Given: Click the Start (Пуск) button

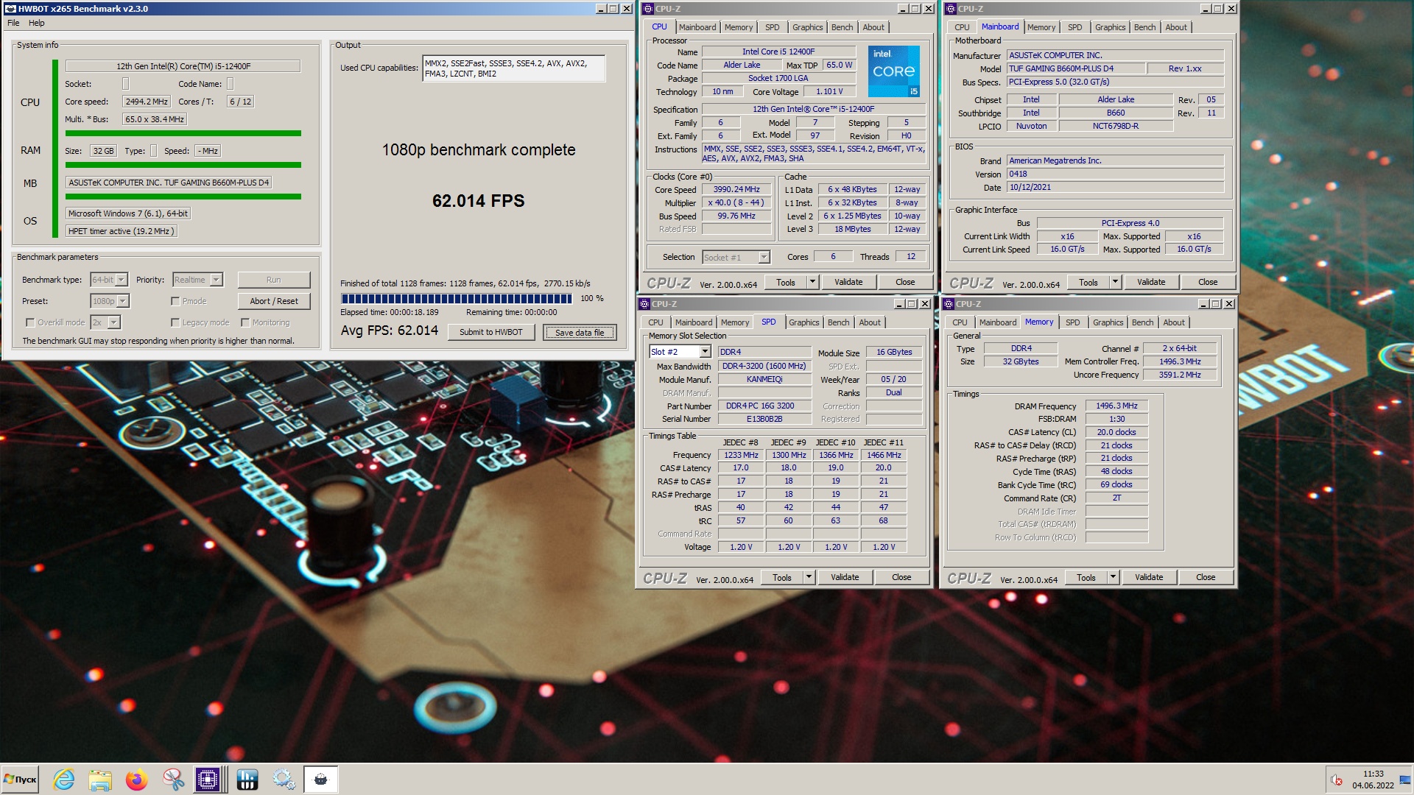Looking at the screenshot, I should click(21, 779).
